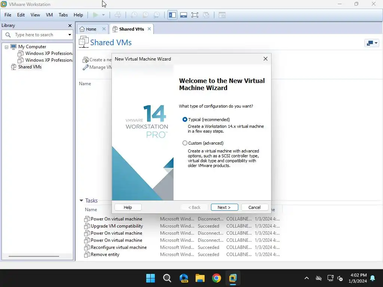Close the New Virtual Machine Wizard dialog

click(266, 59)
